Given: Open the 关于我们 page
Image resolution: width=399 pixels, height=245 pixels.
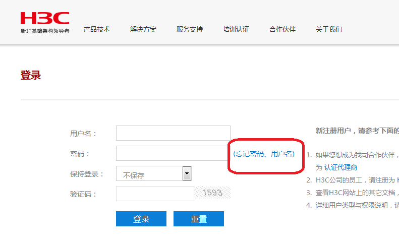Looking at the screenshot, I should [x=328, y=29].
